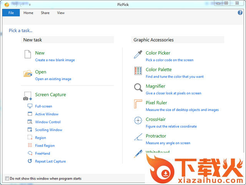
Task: Open the File menu tab
Action: [x=11, y=13]
